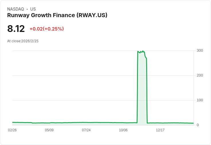The width and height of the screenshot is (211, 145).
Task: Click the 200 y-axis value label
Action: coord(200,75)
